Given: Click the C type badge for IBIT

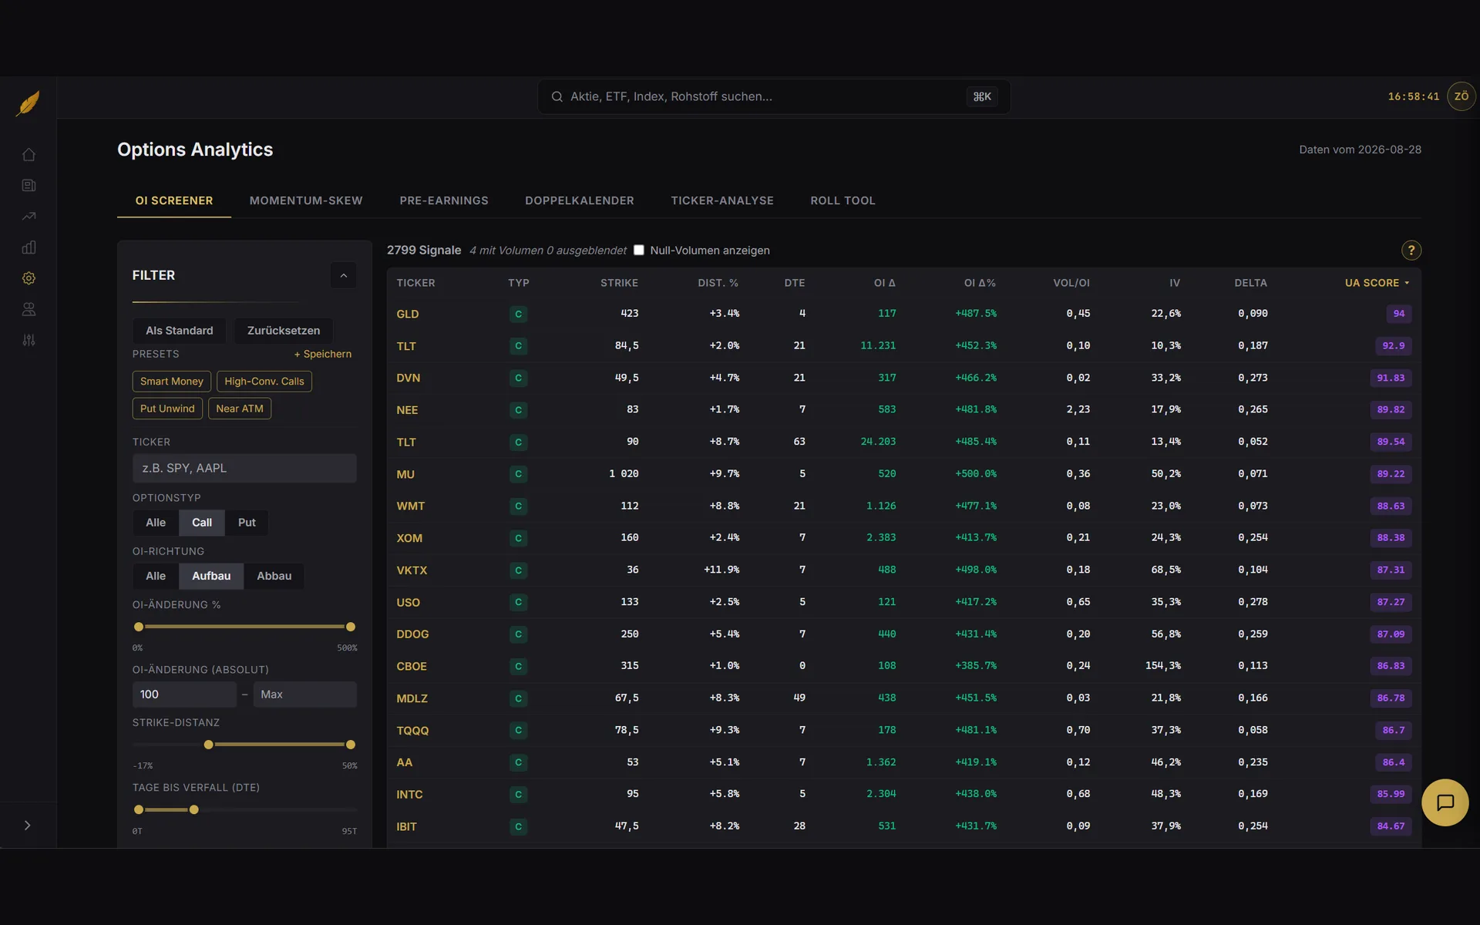Looking at the screenshot, I should point(518,826).
